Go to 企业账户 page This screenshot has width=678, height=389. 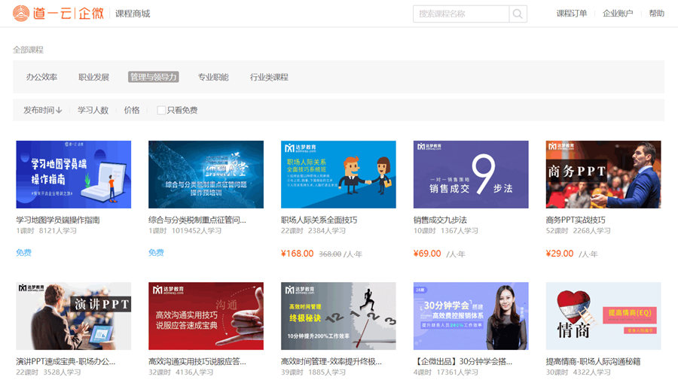coord(618,14)
